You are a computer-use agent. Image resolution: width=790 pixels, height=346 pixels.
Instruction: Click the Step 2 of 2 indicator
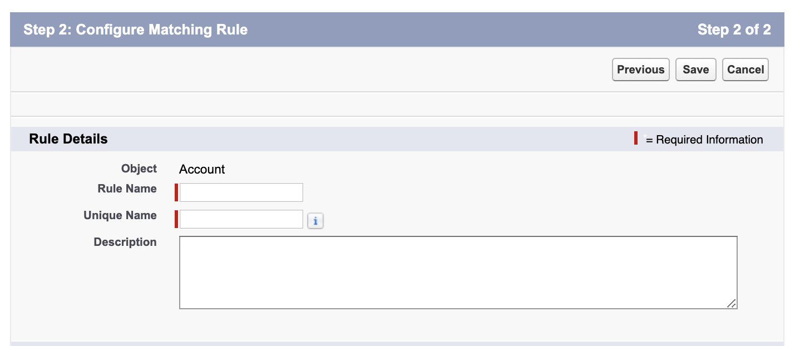734,29
